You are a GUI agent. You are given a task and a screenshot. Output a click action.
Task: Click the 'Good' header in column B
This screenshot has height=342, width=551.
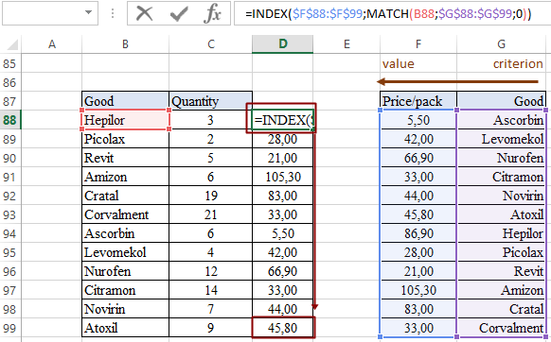click(x=126, y=101)
